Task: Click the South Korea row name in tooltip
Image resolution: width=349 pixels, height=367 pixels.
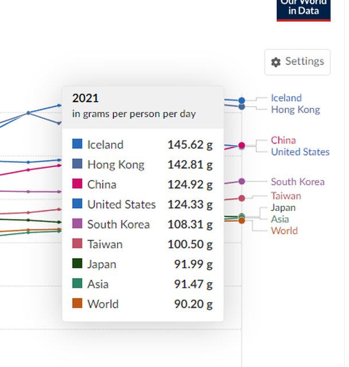Action: point(119,224)
